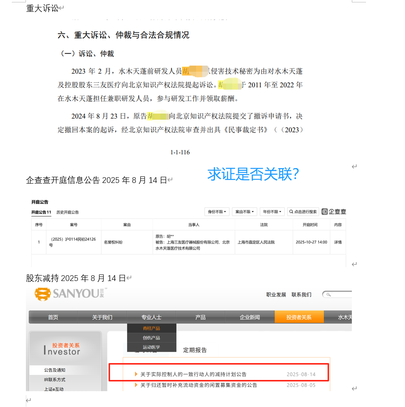Click orange arrow beside 减持计划公告

tap(136, 374)
